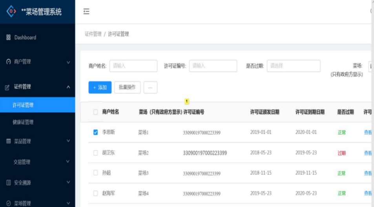Click 查看 link in 赵海军 row

tap(368, 193)
